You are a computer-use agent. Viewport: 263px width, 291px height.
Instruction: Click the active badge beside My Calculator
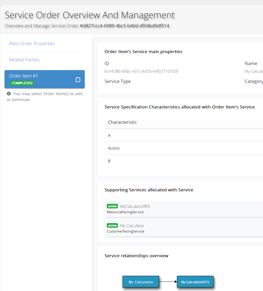click(x=112, y=225)
